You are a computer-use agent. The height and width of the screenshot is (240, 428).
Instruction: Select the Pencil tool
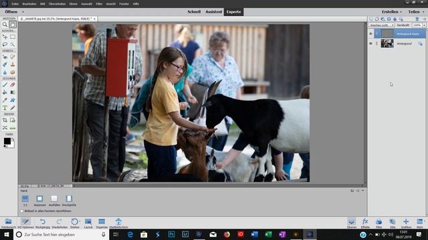[x=13, y=108]
